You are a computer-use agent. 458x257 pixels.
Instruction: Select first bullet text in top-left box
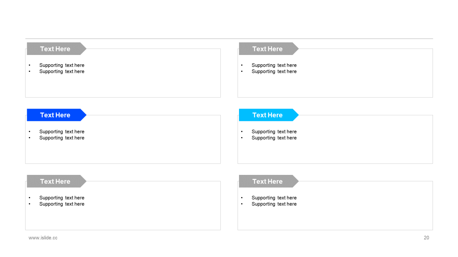point(62,65)
